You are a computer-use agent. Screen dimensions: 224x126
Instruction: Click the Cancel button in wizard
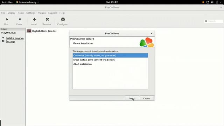pos(147,98)
